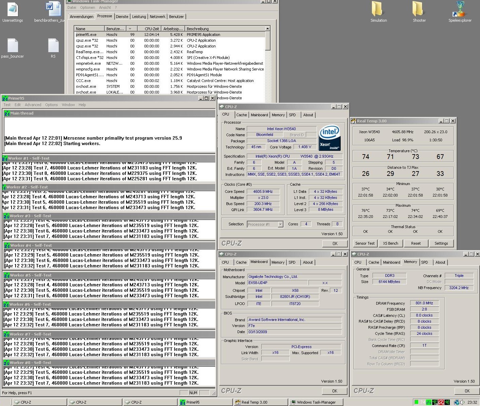
Task: Click the Real Temp title bar icon
Action: pyautogui.click(x=354, y=121)
